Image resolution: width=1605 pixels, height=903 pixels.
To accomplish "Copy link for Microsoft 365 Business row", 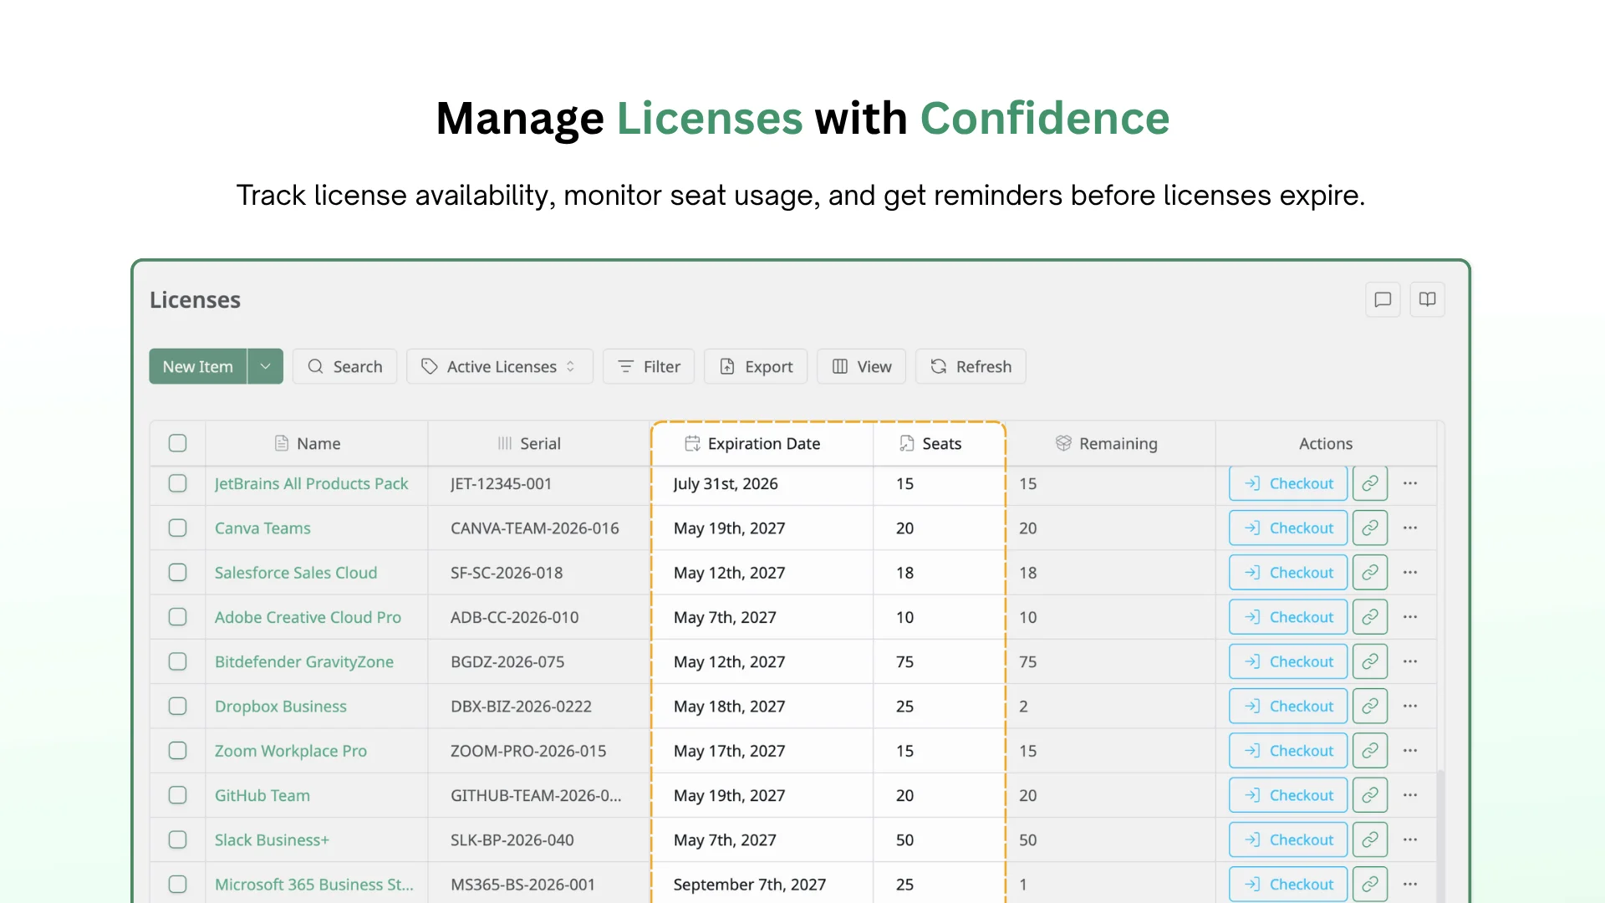I will [1370, 885].
